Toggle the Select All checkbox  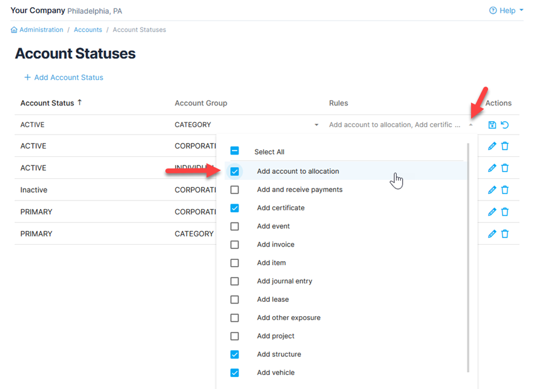[235, 151]
